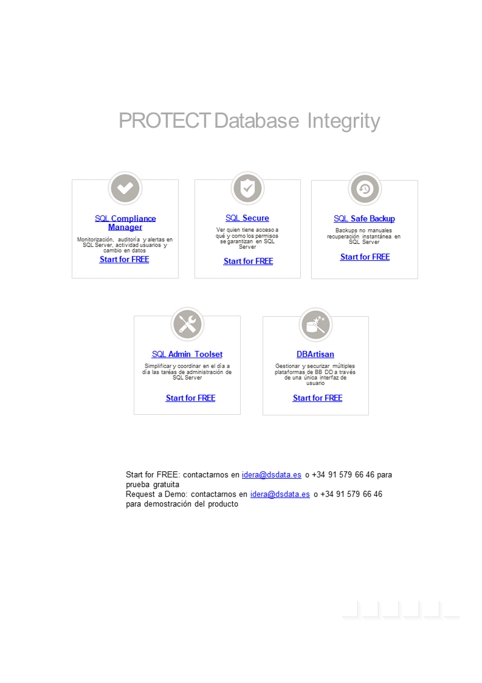Start for FREE under DBArtisan
The image size is (482, 683).
tap(317, 398)
